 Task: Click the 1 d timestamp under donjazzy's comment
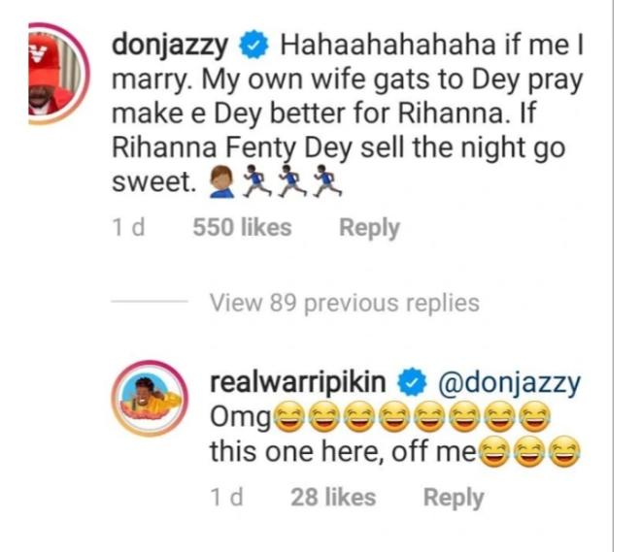click(x=128, y=228)
